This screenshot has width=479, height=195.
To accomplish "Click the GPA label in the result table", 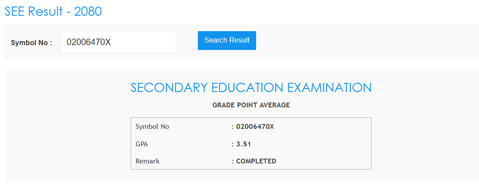I will (142, 144).
